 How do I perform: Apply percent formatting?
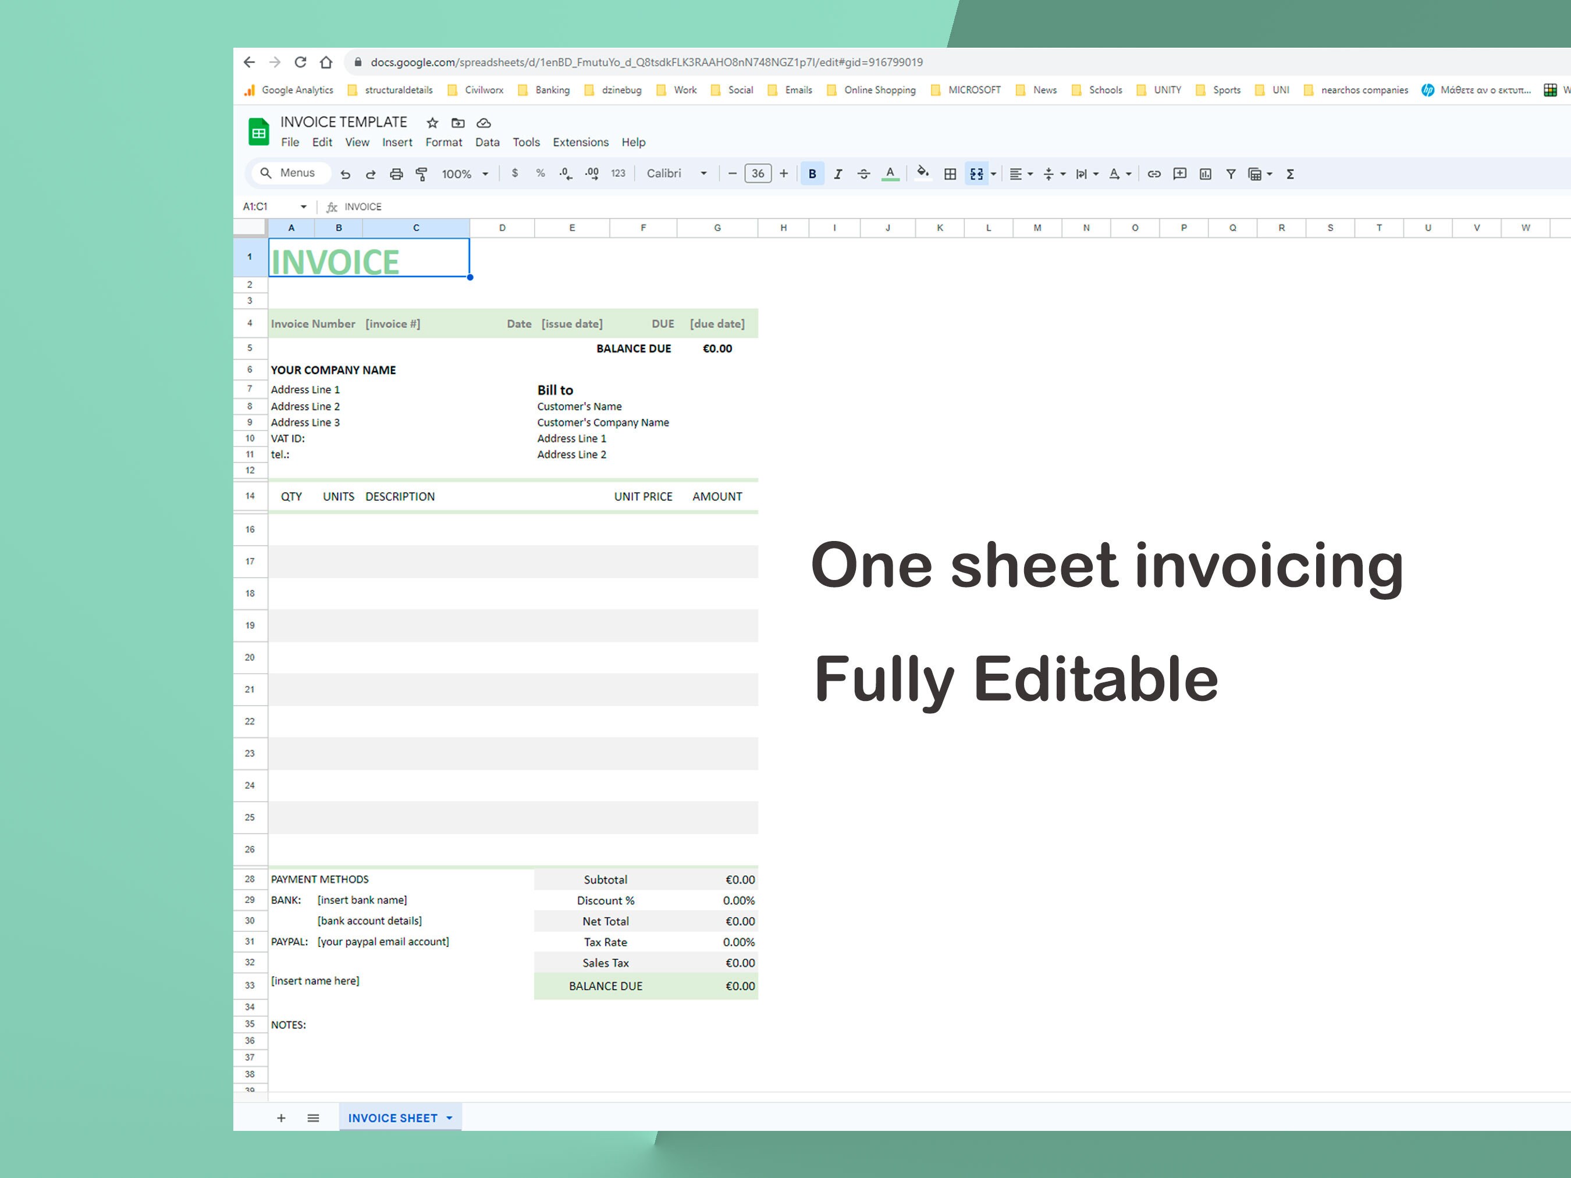540,173
